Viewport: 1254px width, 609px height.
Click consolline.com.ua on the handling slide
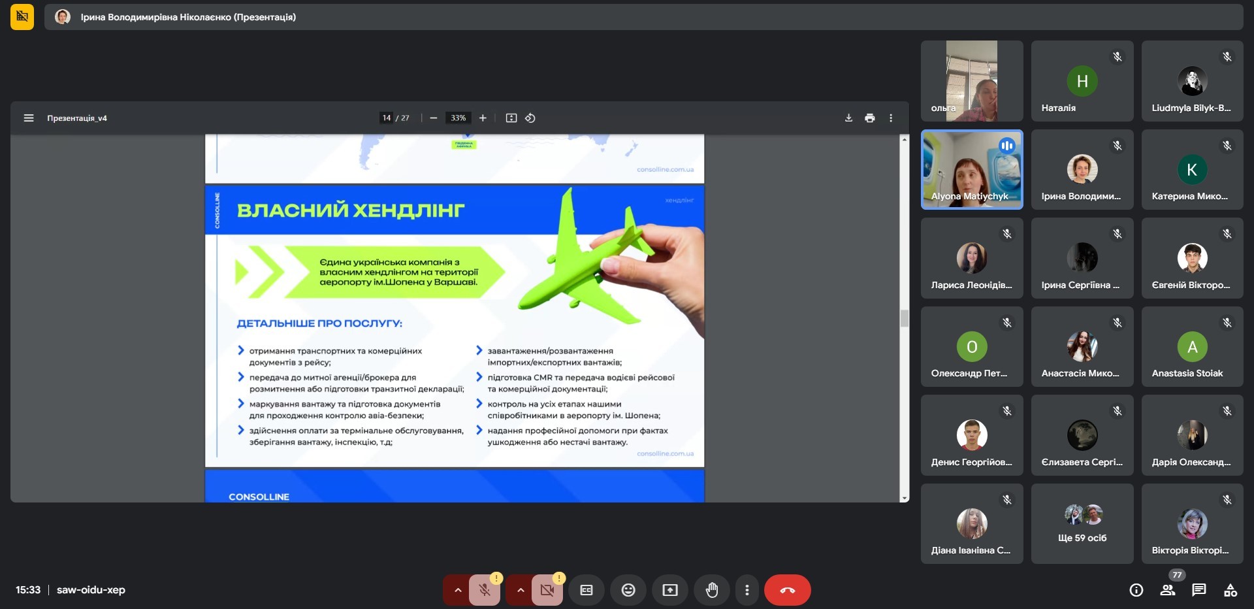665,453
